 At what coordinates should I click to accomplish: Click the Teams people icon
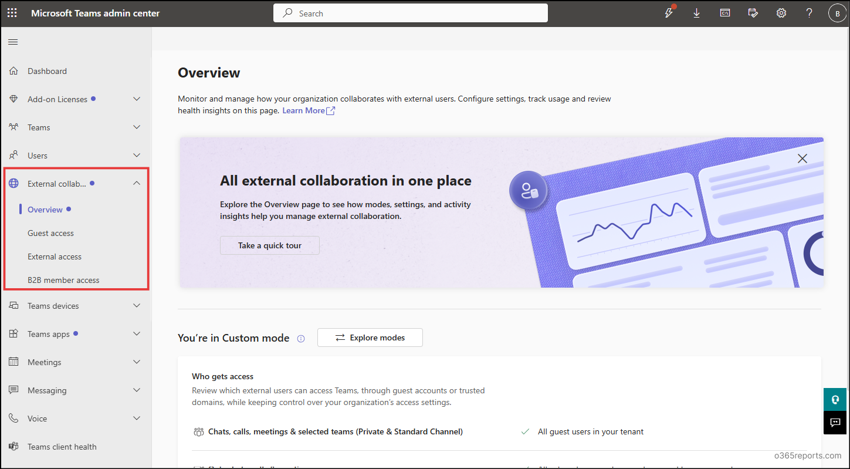pyautogui.click(x=14, y=127)
